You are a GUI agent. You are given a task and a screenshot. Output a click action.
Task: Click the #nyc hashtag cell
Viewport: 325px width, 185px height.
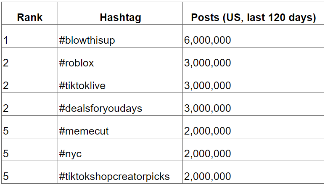[x=71, y=154]
